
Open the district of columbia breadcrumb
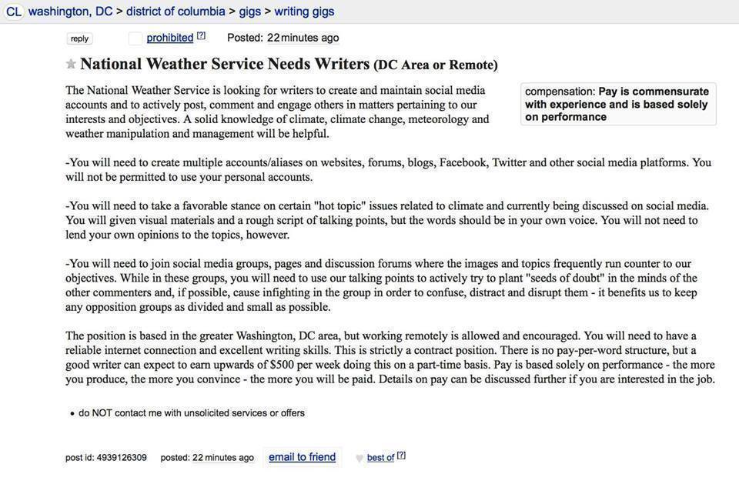(x=176, y=12)
